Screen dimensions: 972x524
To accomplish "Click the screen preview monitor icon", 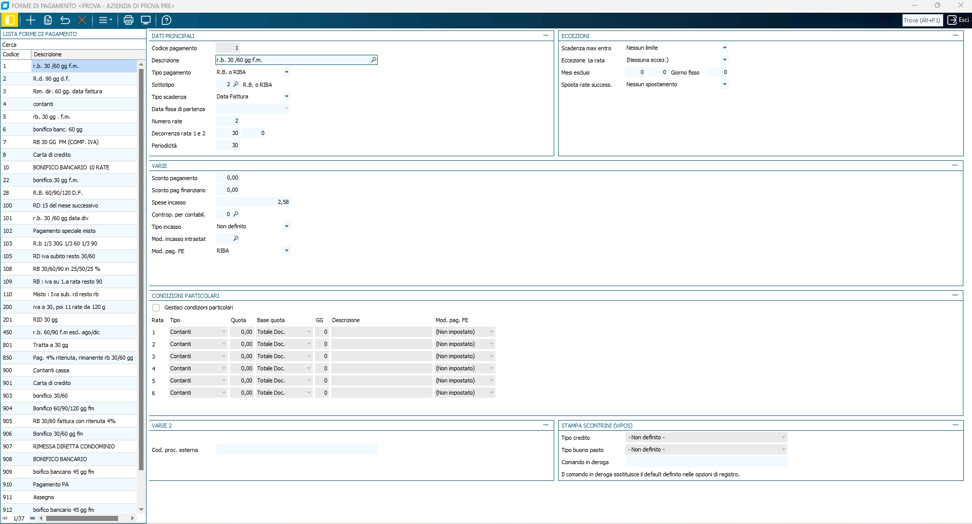I will [146, 20].
